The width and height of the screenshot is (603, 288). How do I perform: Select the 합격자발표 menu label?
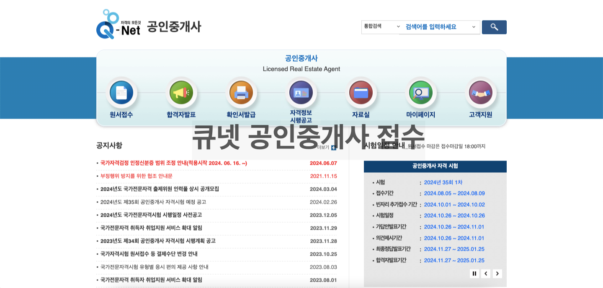pyautogui.click(x=181, y=115)
